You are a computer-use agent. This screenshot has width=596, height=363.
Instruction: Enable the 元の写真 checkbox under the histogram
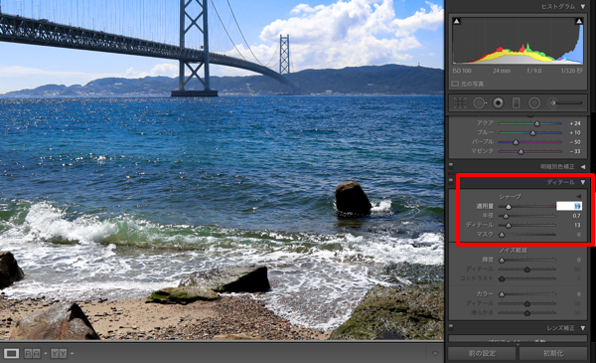point(455,84)
